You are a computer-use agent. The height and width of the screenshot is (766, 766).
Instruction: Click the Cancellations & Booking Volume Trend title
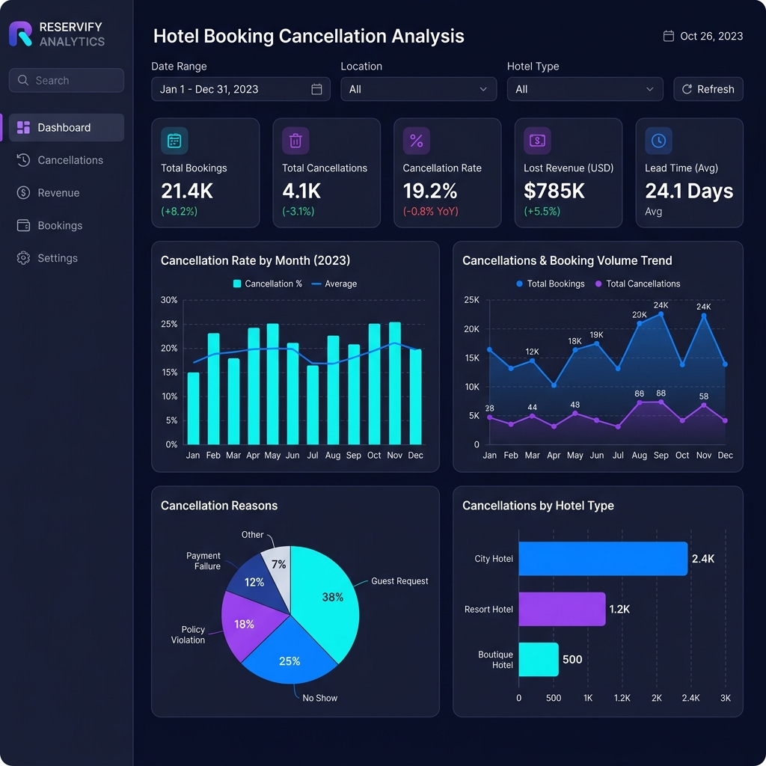coord(567,260)
